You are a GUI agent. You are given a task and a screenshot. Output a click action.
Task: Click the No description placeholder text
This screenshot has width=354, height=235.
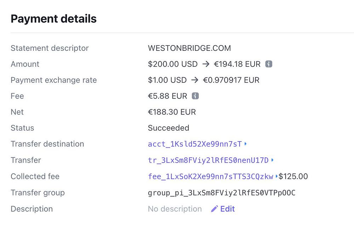pyautogui.click(x=175, y=209)
